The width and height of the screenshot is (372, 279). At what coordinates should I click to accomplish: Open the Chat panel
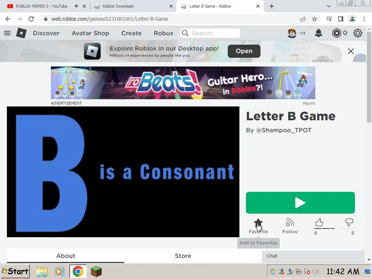coord(313,256)
